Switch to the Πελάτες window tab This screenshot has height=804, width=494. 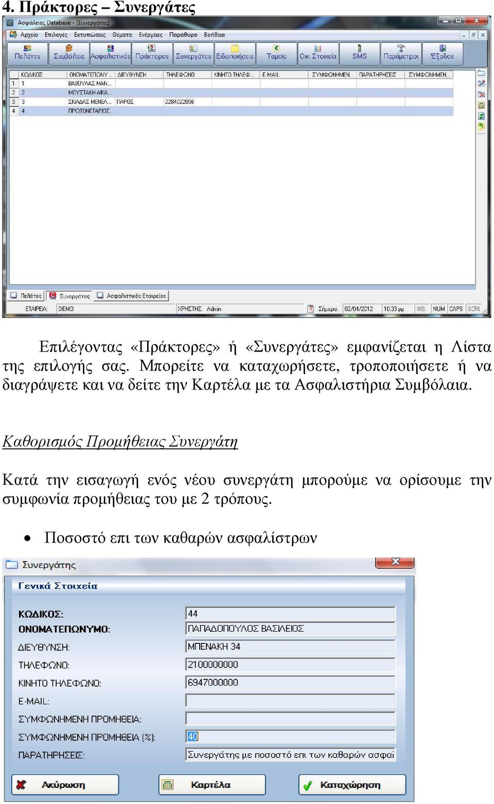(x=26, y=296)
